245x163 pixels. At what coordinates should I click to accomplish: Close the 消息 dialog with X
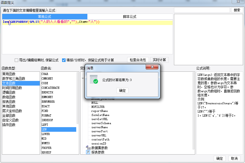(x=152, y=67)
